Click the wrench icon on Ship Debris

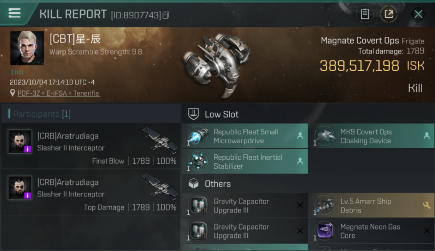(427, 205)
